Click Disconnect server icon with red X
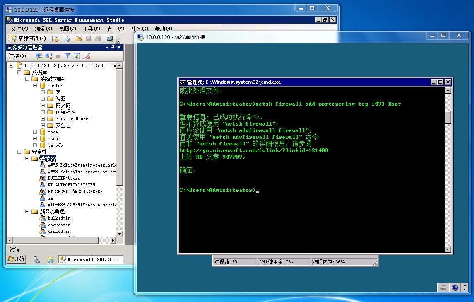This screenshot has height=302, width=474. 48,56
